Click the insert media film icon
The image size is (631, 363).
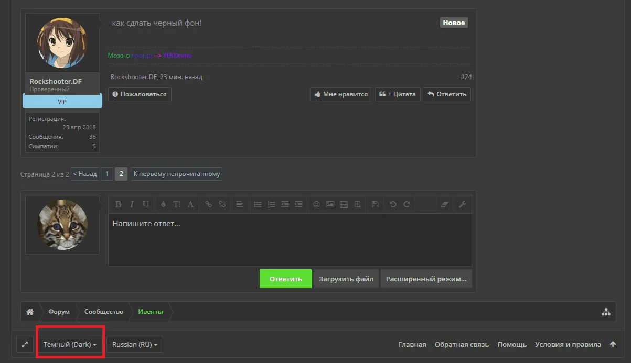click(x=344, y=204)
